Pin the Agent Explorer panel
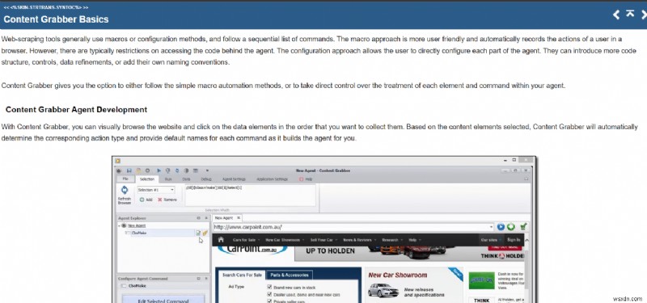647x303 pixels. pos(198,218)
